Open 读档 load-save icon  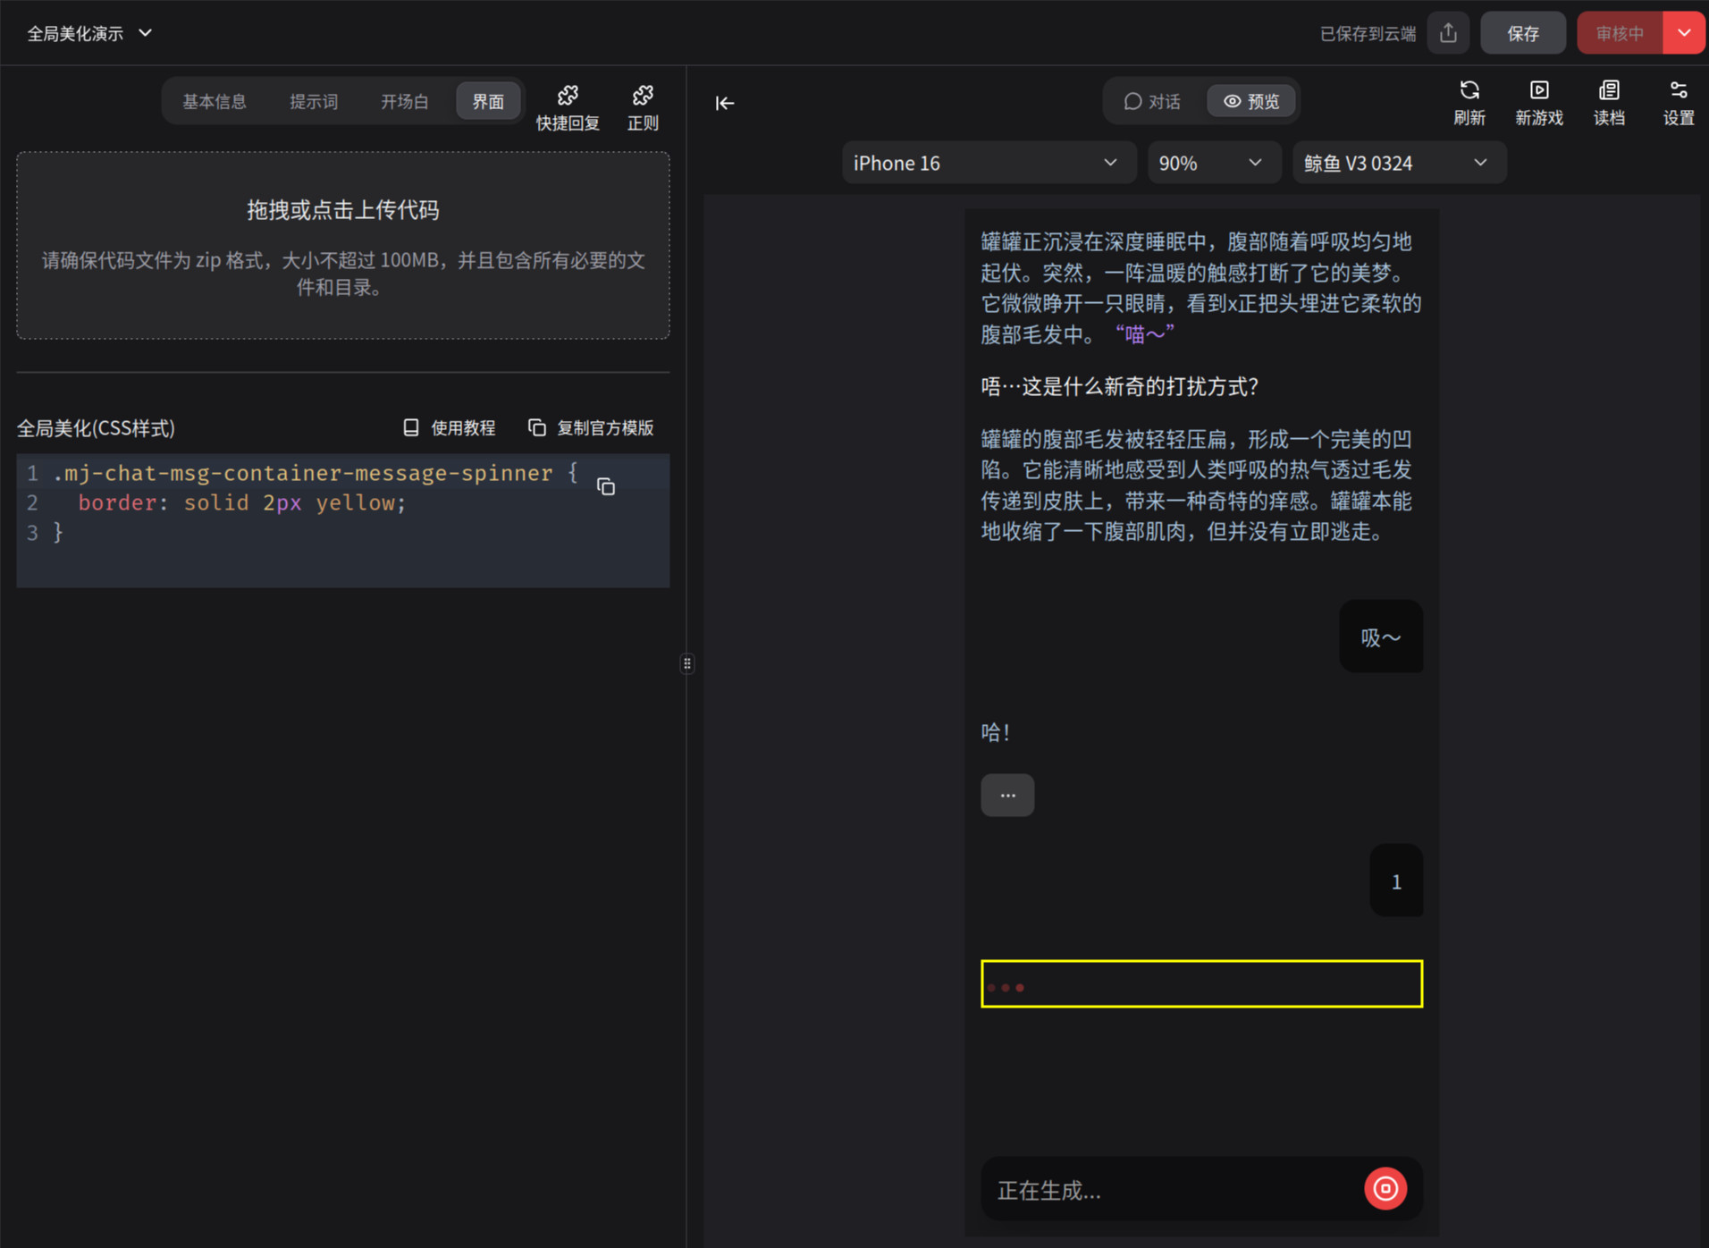(1608, 91)
